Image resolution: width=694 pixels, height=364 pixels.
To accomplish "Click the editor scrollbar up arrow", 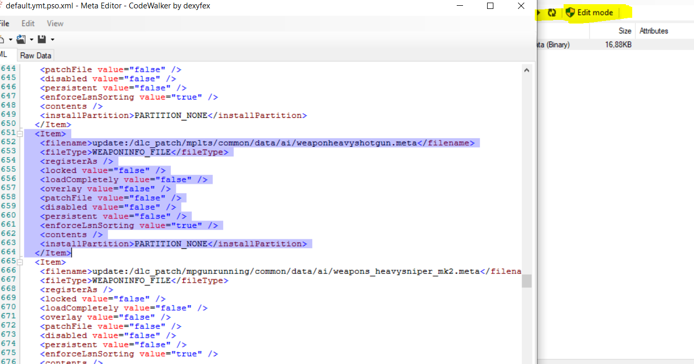I will coord(526,70).
